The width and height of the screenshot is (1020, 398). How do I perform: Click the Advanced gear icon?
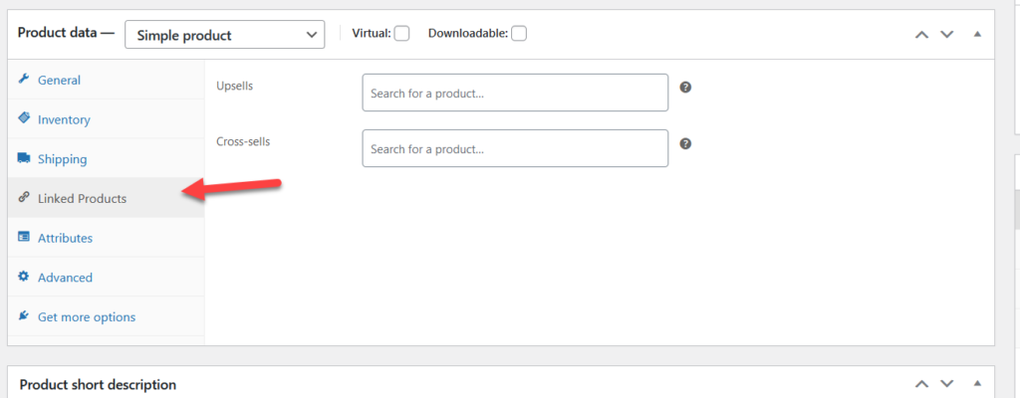pos(24,278)
